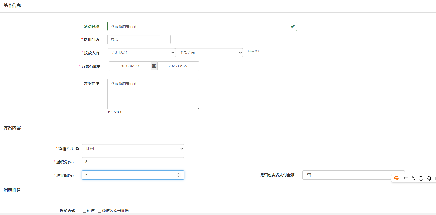Open the emoji panel in the IME bar
This screenshot has height=215, width=436.
click(421, 178)
